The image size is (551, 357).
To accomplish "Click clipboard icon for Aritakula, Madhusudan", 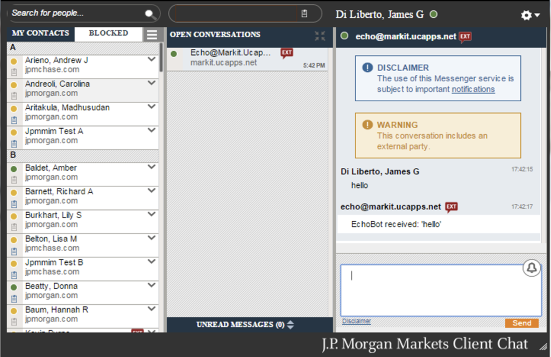I will tap(14, 120).
